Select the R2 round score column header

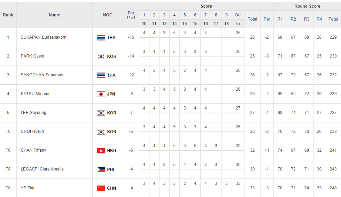click(x=293, y=19)
